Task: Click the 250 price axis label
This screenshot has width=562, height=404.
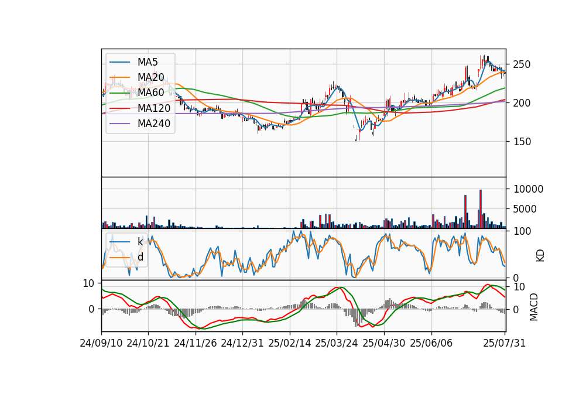Action: [522, 64]
